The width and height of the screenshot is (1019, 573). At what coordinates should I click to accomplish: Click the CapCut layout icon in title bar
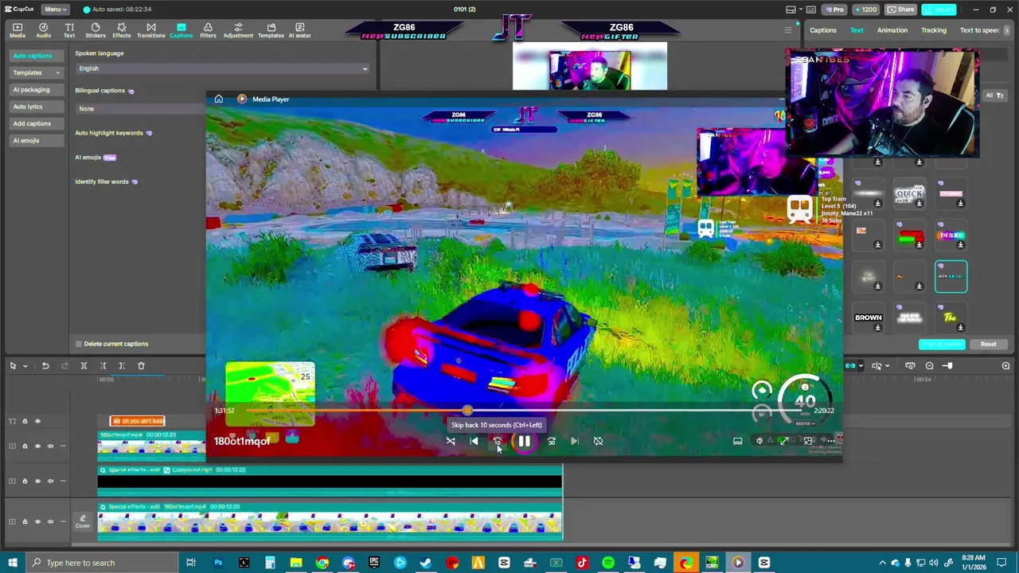[x=791, y=10]
